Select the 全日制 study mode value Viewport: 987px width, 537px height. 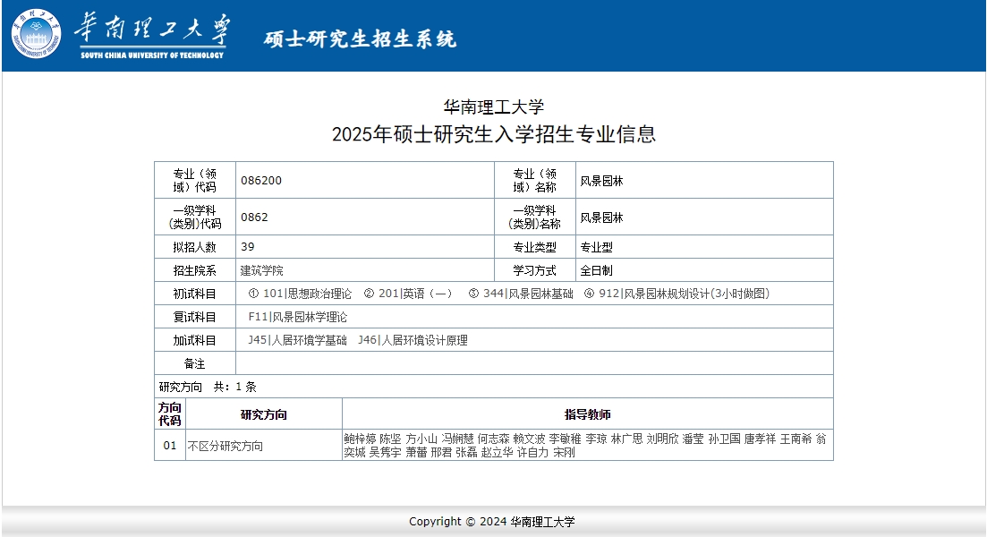[x=596, y=270]
